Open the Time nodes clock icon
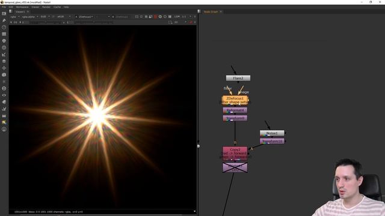The height and width of the screenshot is (216, 385). [4, 27]
